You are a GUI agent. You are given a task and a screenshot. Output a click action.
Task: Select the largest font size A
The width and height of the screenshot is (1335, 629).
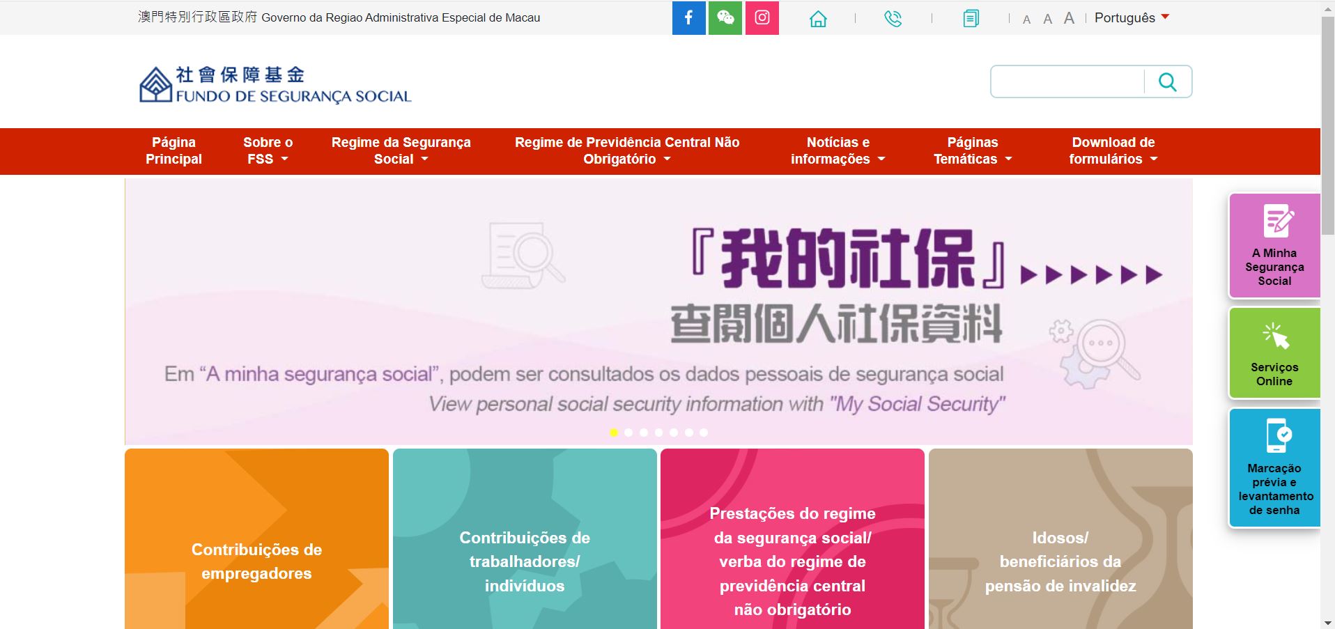click(1069, 18)
